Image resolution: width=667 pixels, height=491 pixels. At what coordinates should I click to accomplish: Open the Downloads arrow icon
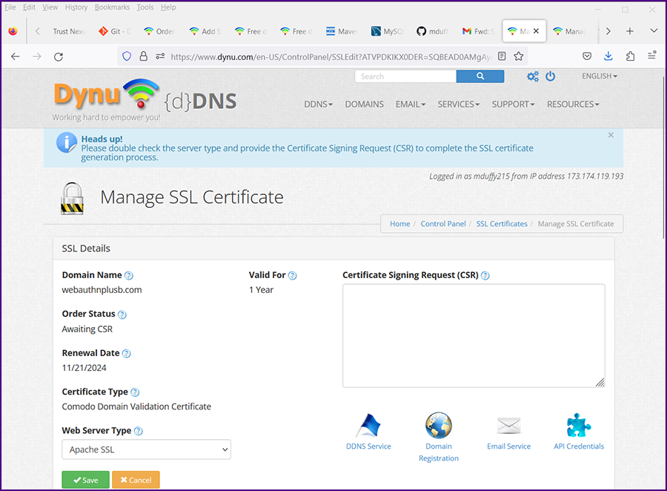point(608,56)
